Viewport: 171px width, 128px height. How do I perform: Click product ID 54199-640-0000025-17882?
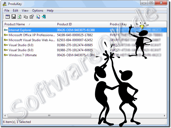[x=75, y=35]
